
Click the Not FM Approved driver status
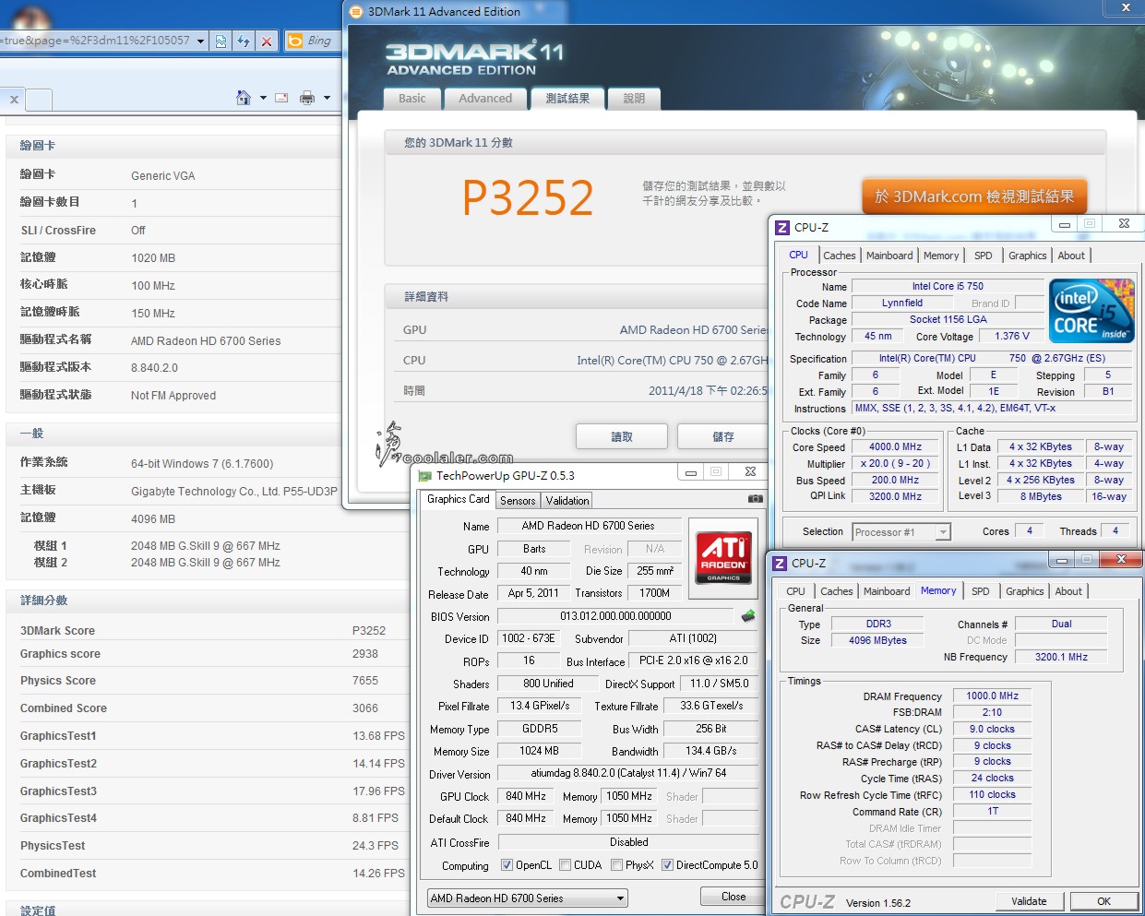point(173,396)
